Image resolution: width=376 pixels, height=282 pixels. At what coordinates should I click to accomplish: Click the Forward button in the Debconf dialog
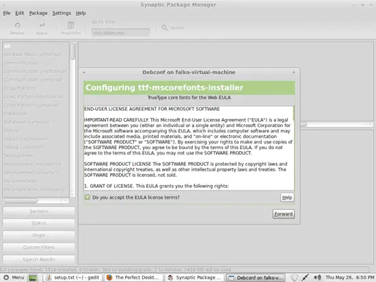(x=284, y=214)
